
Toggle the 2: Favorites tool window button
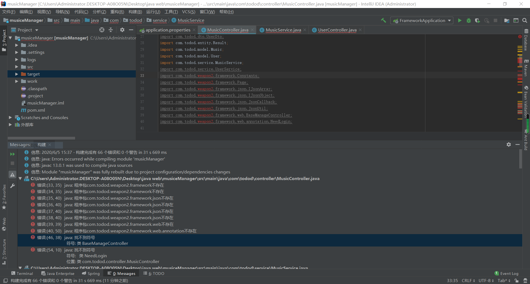pyautogui.click(x=4, y=197)
